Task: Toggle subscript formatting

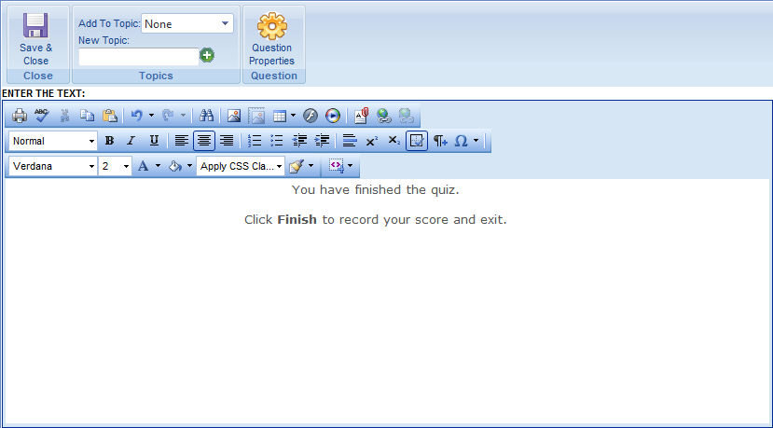Action: tap(393, 141)
